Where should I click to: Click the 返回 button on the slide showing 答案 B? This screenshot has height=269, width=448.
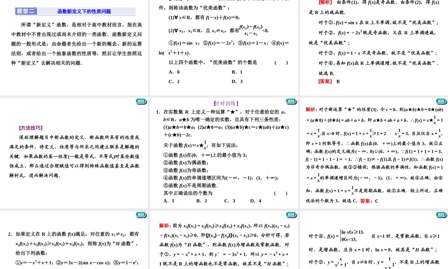coord(440,101)
